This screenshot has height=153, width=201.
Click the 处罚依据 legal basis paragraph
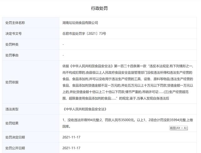point(128,82)
